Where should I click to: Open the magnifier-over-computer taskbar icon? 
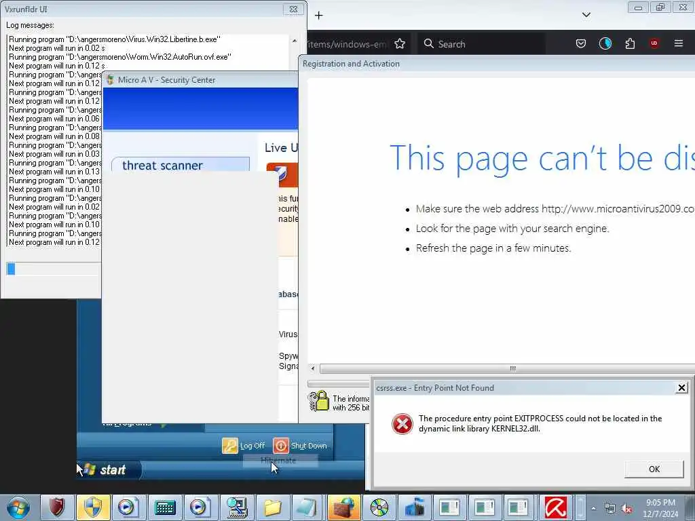click(x=237, y=507)
